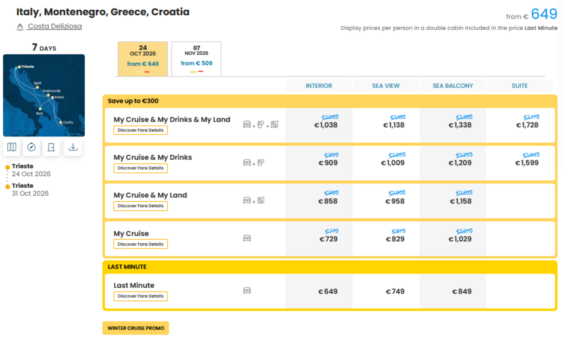Discover Fare Details for Last Minute fare
Image resolution: width=563 pixels, height=339 pixels.
[140, 296]
